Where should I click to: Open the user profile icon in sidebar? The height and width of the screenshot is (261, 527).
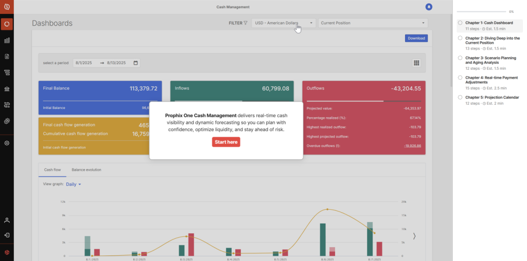(x=7, y=220)
